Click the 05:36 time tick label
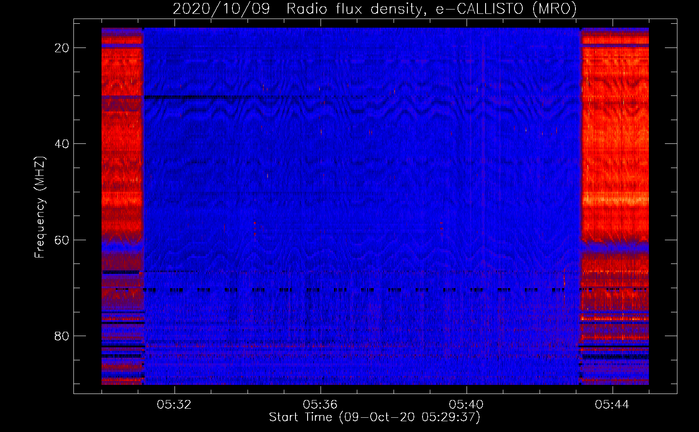 click(x=320, y=405)
